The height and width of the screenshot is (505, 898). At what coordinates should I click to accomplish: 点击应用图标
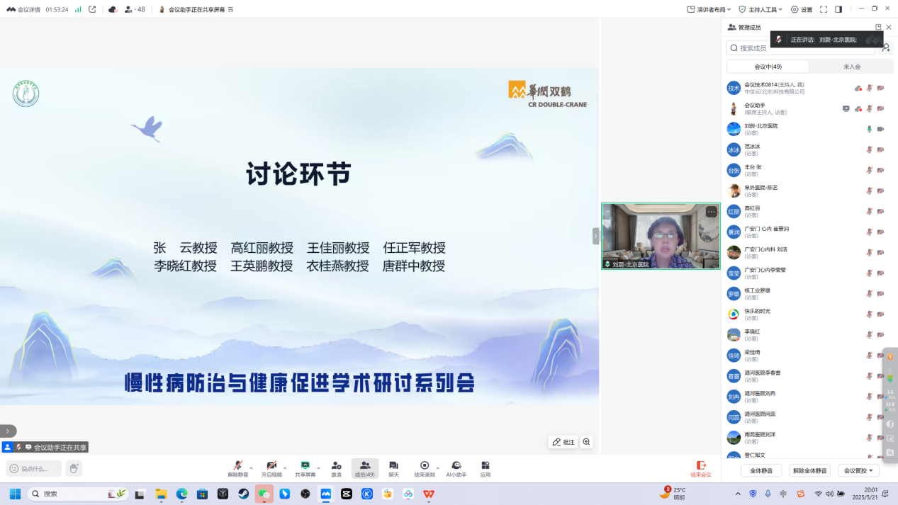coord(485,467)
